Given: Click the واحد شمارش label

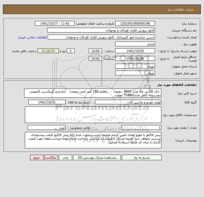Looking at the screenshot, I should click(80, 128).
